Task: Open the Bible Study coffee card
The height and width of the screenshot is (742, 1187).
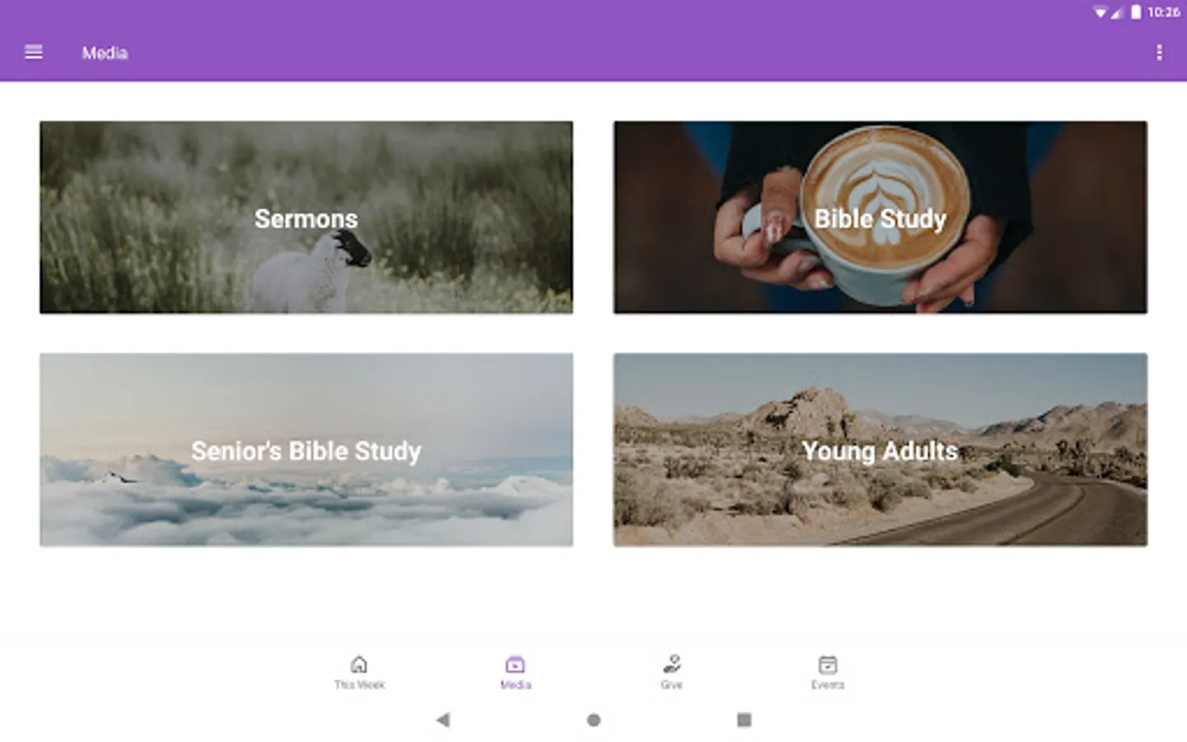Action: [x=880, y=217]
